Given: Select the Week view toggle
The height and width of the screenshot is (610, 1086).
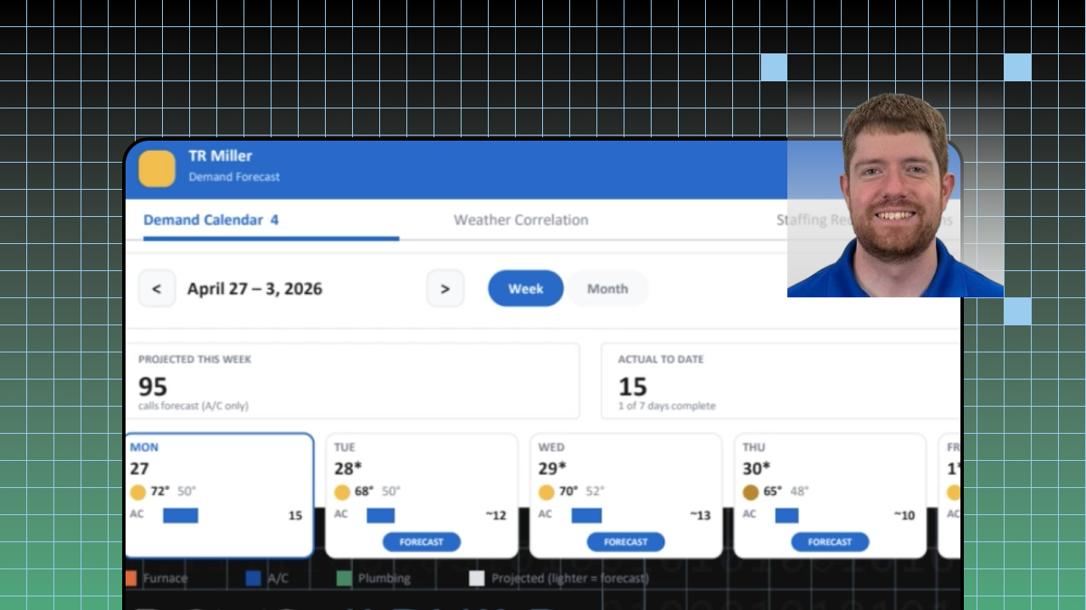Looking at the screenshot, I should (x=526, y=289).
